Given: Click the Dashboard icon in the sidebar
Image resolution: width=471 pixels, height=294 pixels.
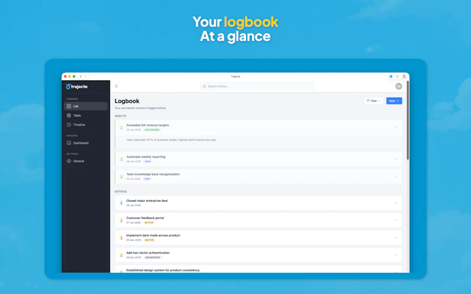Looking at the screenshot, I should tap(69, 143).
